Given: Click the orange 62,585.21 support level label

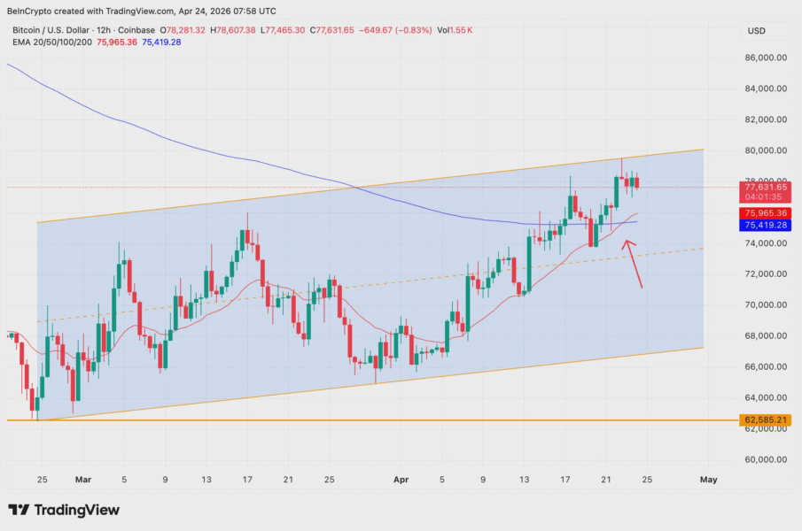Looking at the screenshot, I should pyautogui.click(x=765, y=420).
